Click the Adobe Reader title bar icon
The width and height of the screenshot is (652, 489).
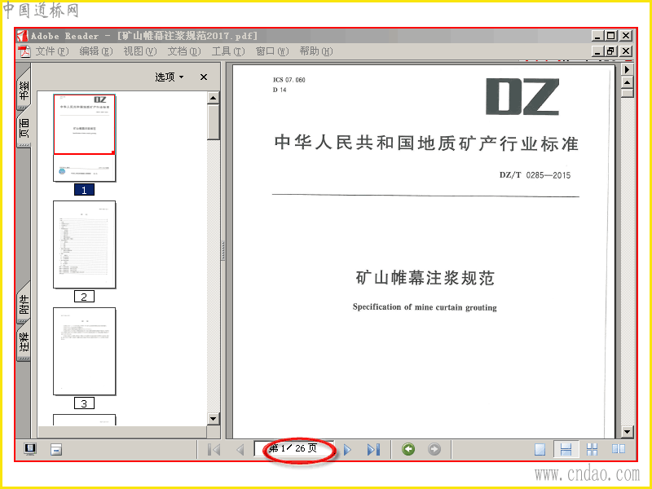pos(23,36)
